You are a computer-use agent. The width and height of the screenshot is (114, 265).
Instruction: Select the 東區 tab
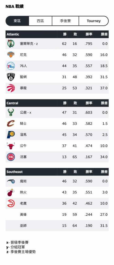(x=17, y=21)
